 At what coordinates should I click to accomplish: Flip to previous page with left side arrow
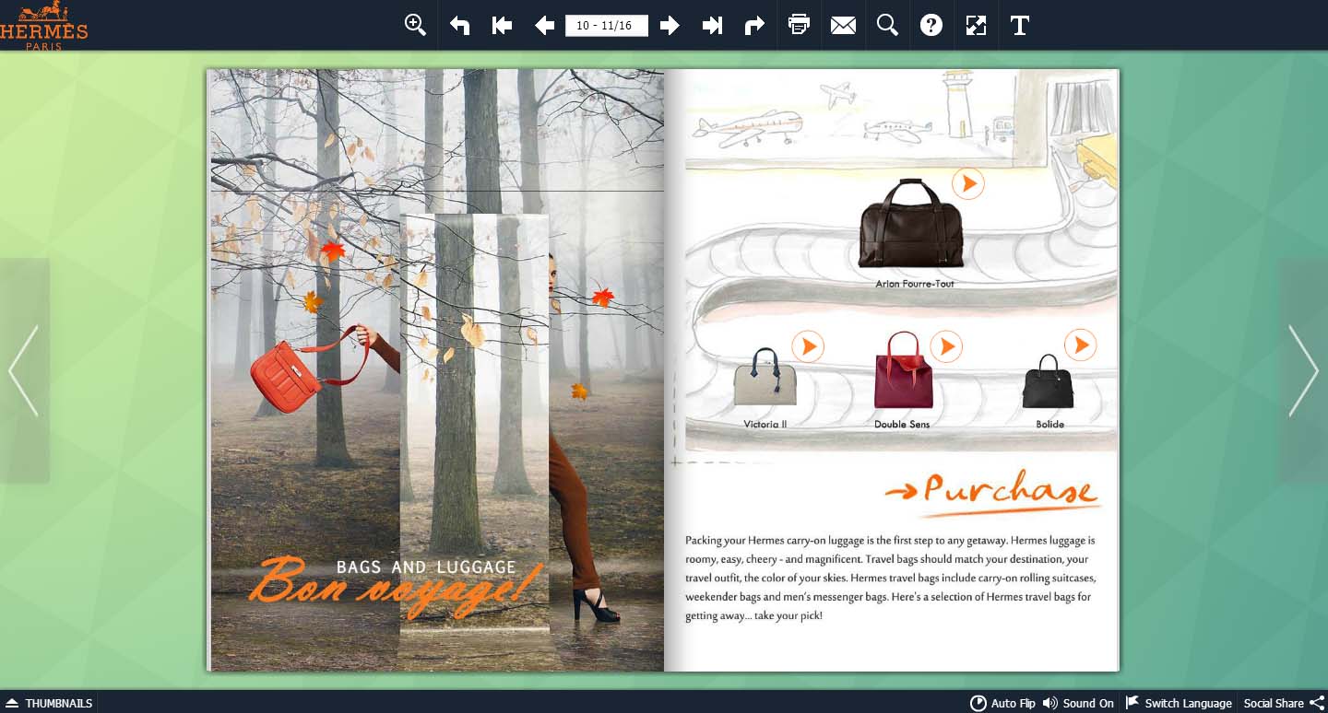click(x=23, y=370)
